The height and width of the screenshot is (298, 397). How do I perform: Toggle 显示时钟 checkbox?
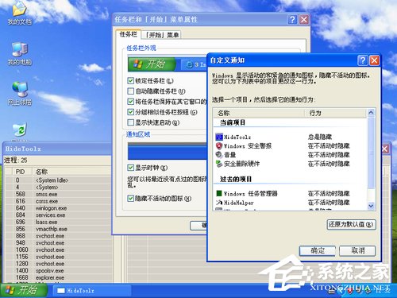(x=130, y=168)
